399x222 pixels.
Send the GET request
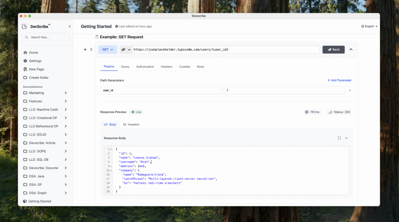click(x=333, y=50)
